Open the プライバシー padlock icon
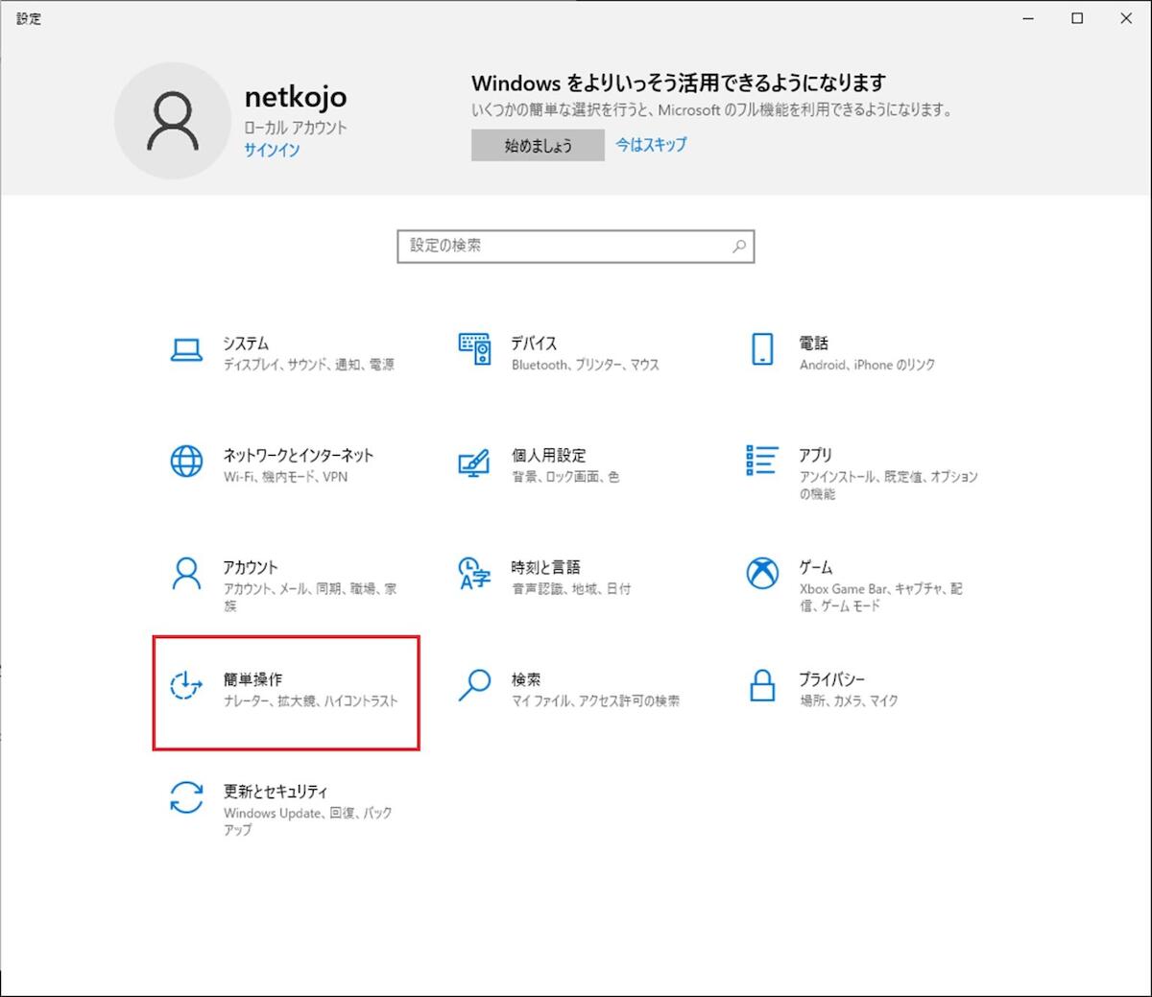Screen dimensions: 1152x997 762,686
